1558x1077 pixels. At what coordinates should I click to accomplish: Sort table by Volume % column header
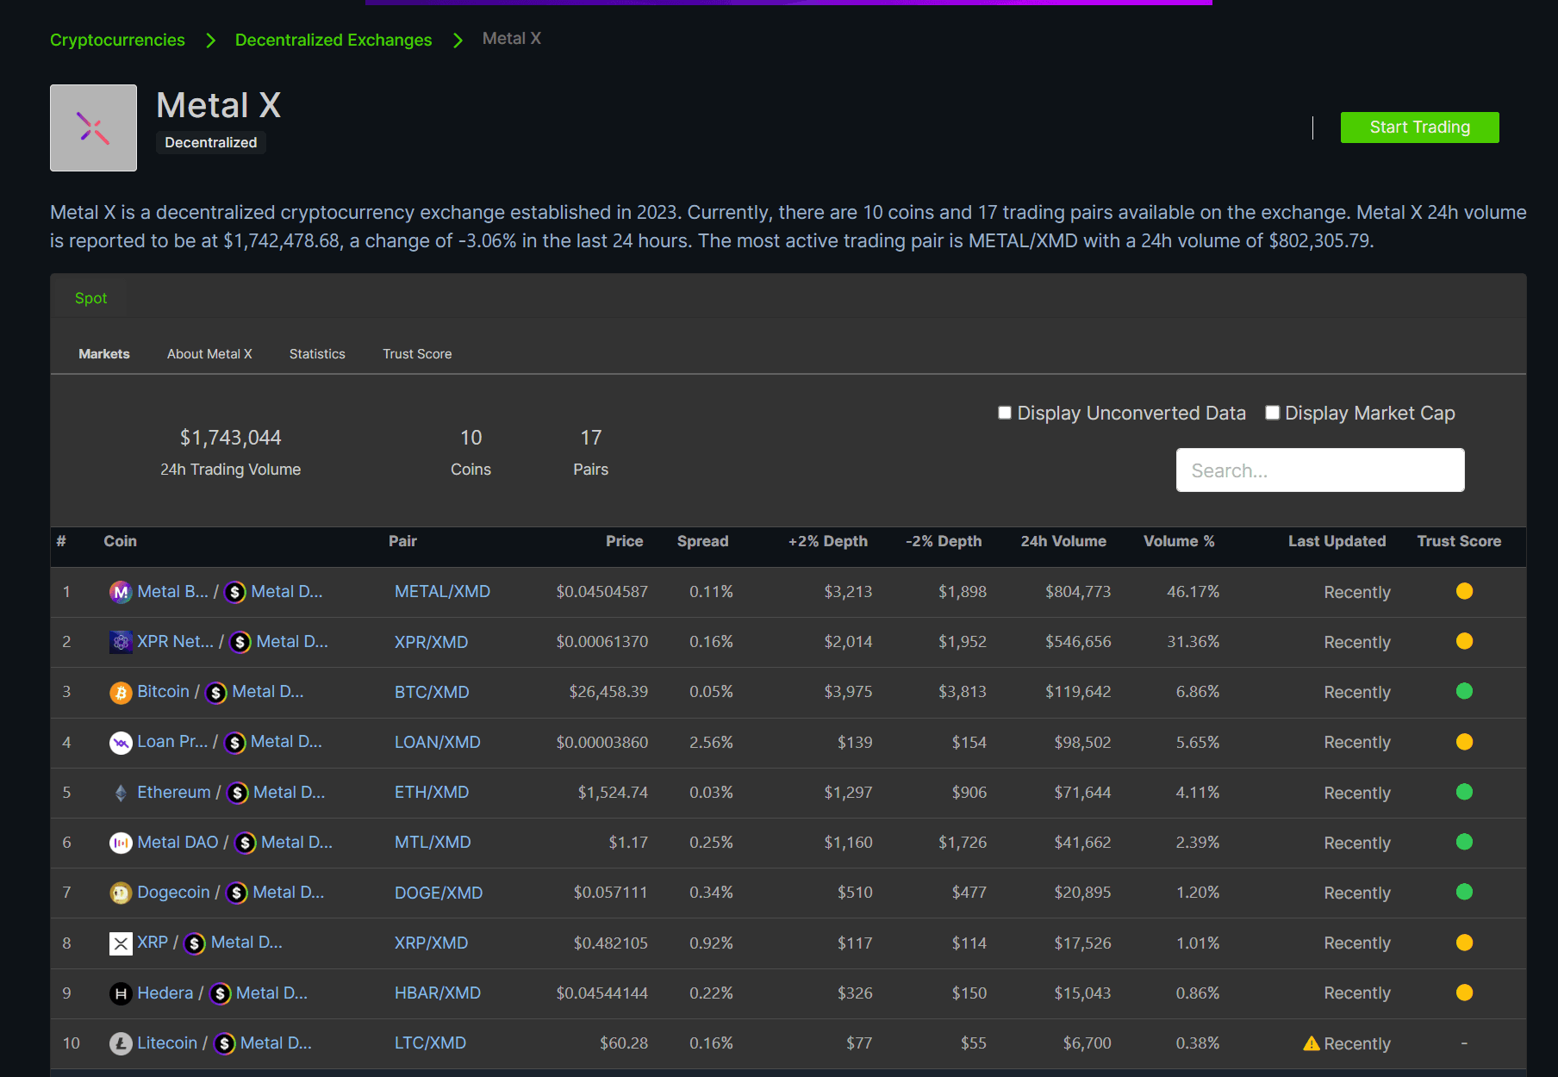(x=1179, y=541)
